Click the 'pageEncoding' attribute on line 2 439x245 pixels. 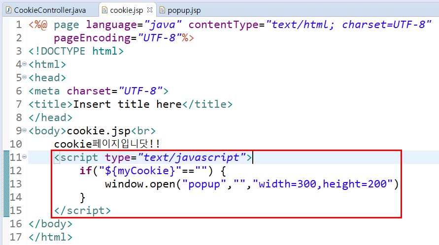point(92,38)
